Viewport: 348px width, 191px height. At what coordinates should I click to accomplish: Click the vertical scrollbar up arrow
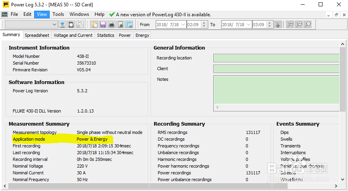tap(342, 44)
